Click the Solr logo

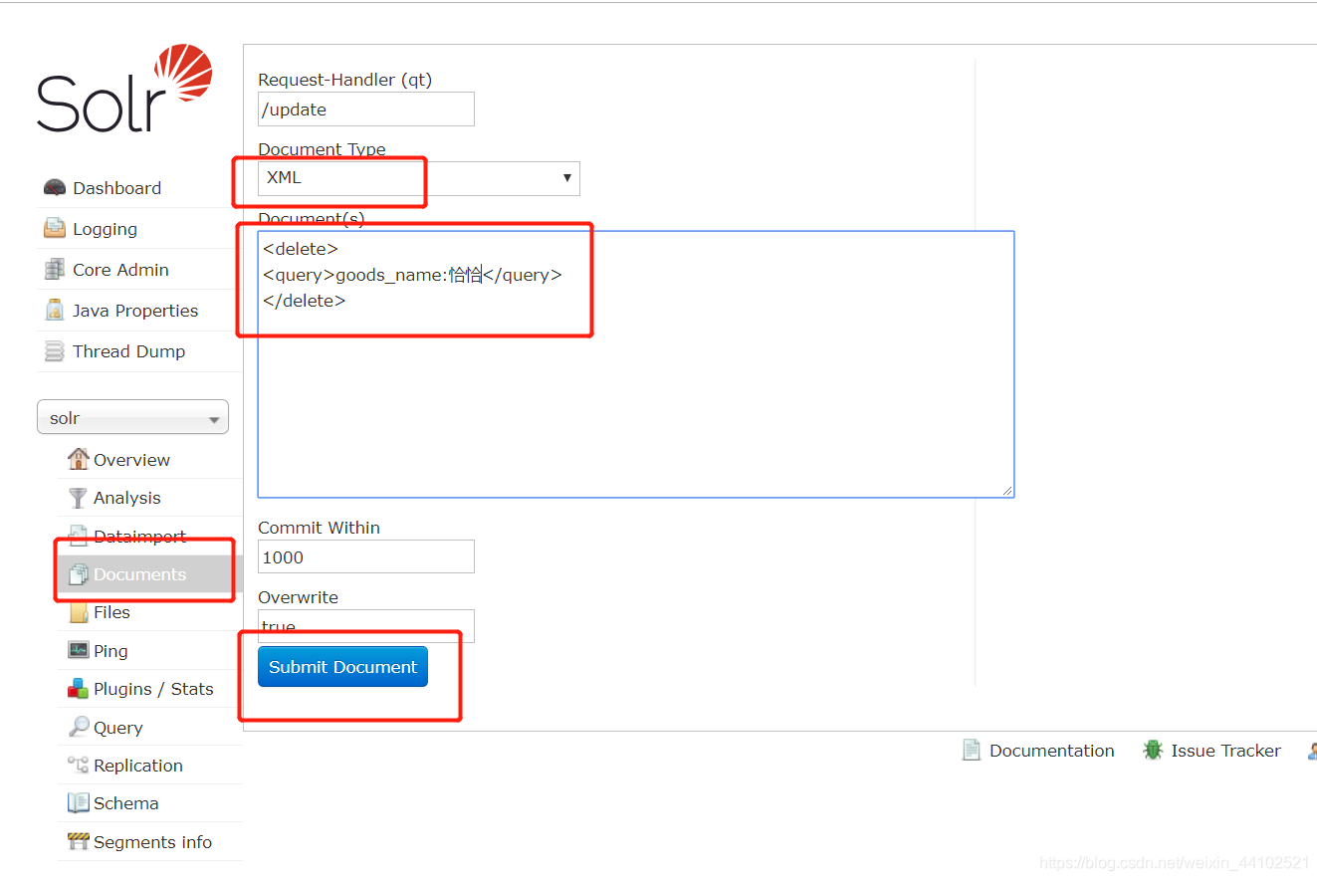124,89
